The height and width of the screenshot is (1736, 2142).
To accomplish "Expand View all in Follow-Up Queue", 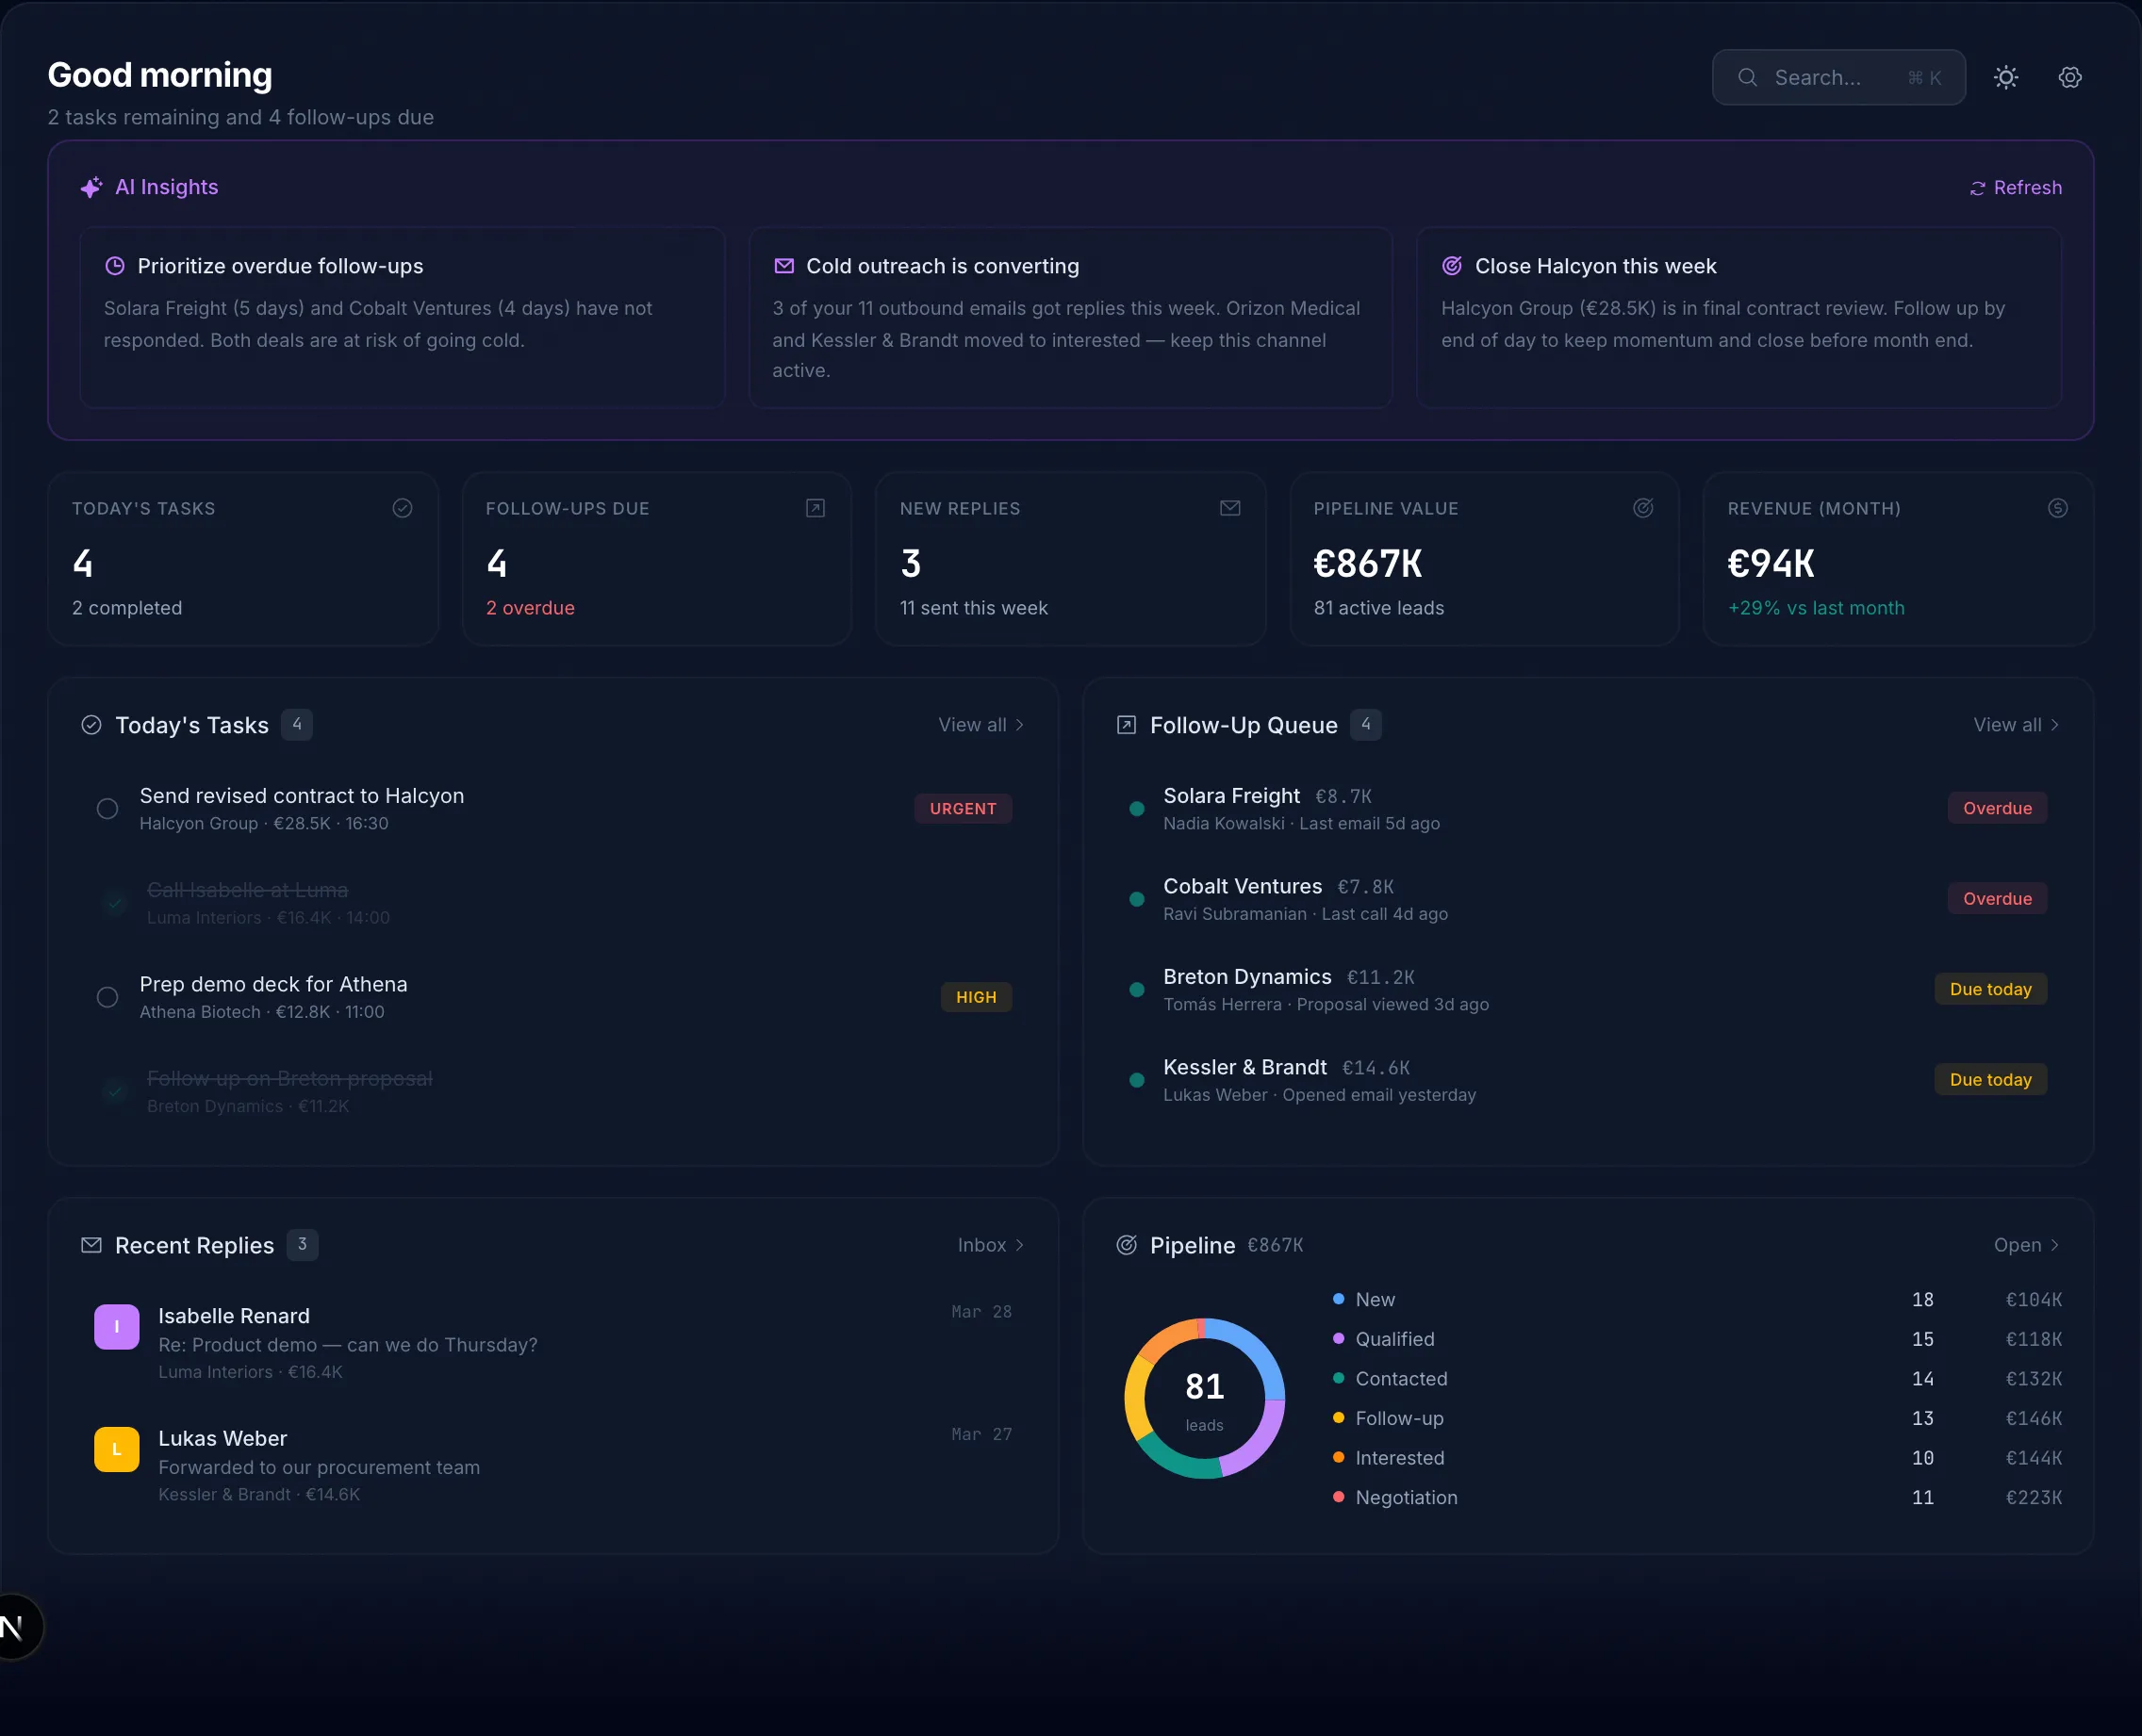I will 2015,724.
